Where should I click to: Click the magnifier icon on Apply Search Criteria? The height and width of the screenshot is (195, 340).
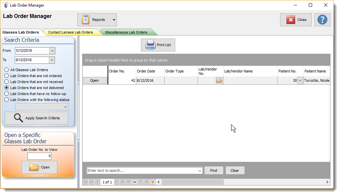point(18,118)
